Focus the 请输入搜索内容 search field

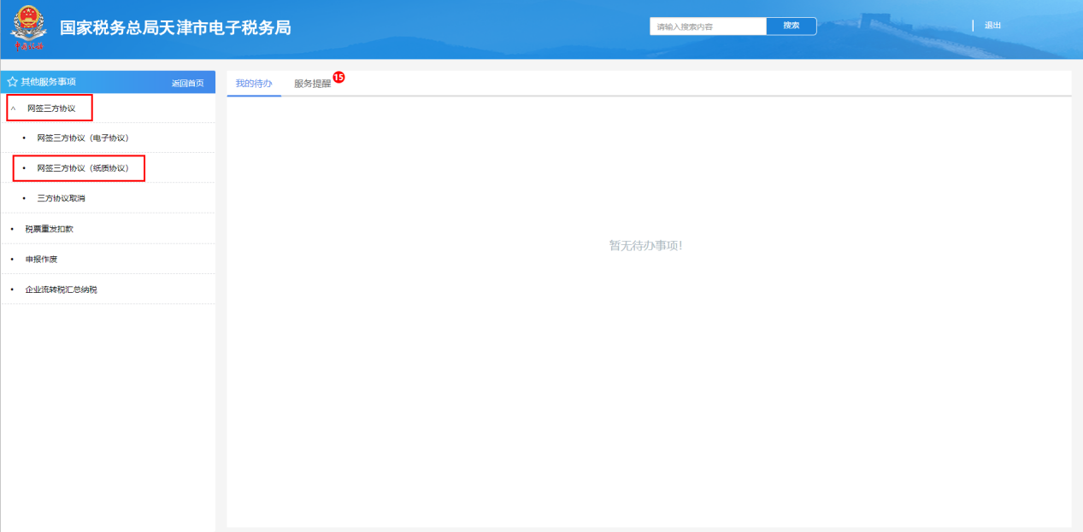708,26
